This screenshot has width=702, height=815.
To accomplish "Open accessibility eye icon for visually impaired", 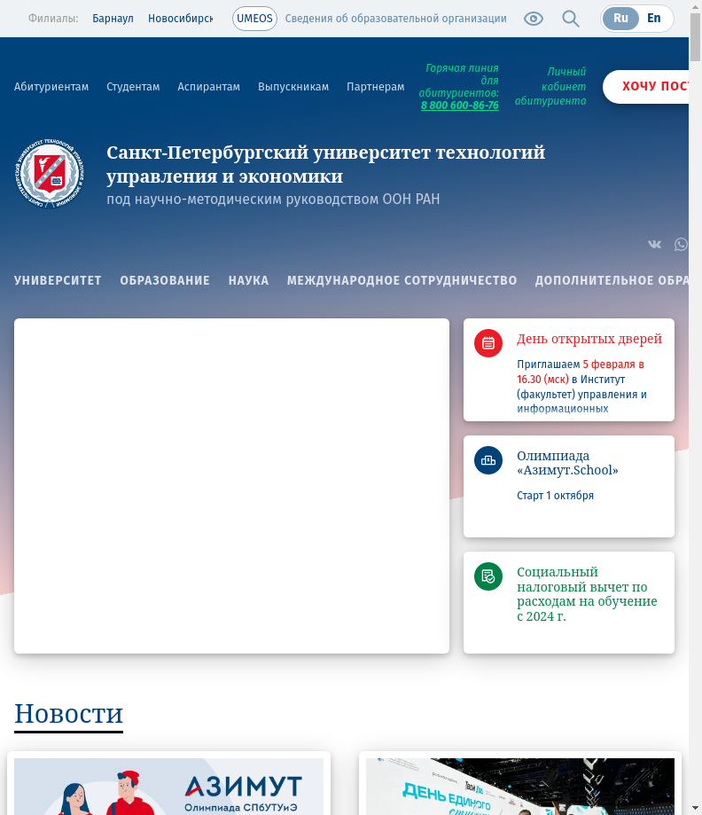I will 533,19.
